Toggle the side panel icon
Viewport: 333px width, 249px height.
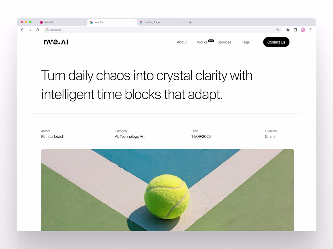tap(295, 30)
